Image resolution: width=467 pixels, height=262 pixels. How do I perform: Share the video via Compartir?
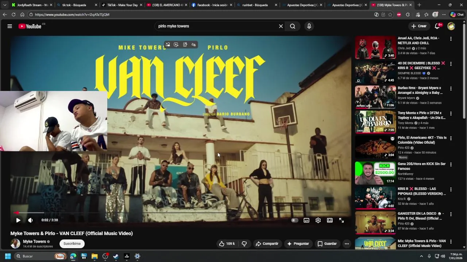(x=267, y=244)
